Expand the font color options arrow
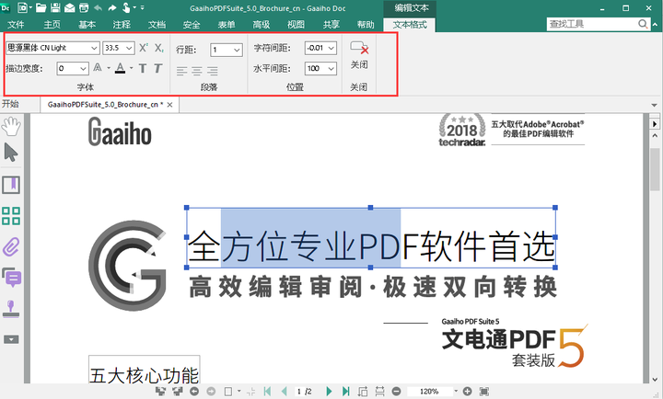The image size is (663, 399). (131, 68)
